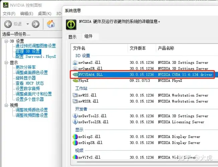Open the 3D menu
This screenshot has width=218, height=167.
(x=59, y=14)
